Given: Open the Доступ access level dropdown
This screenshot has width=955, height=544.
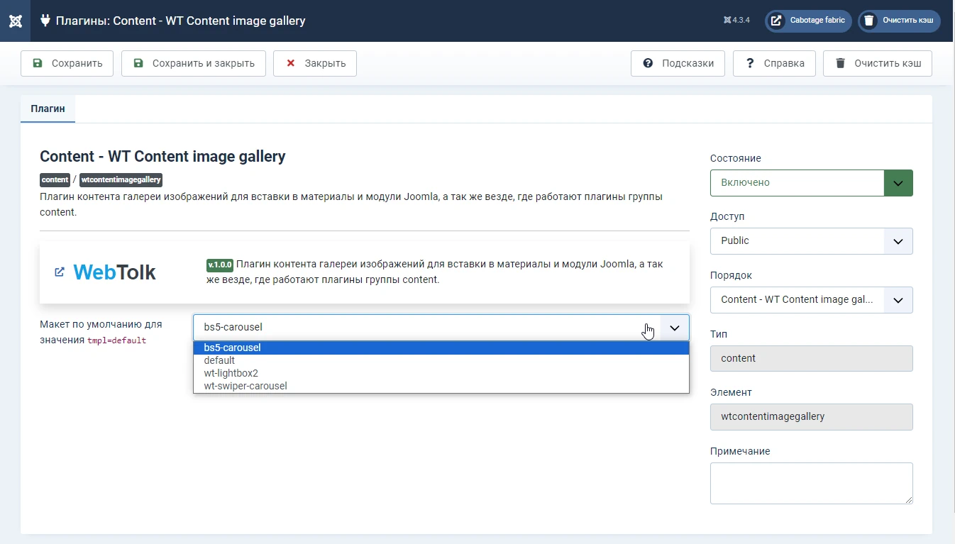Looking at the screenshot, I should (811, 240).
